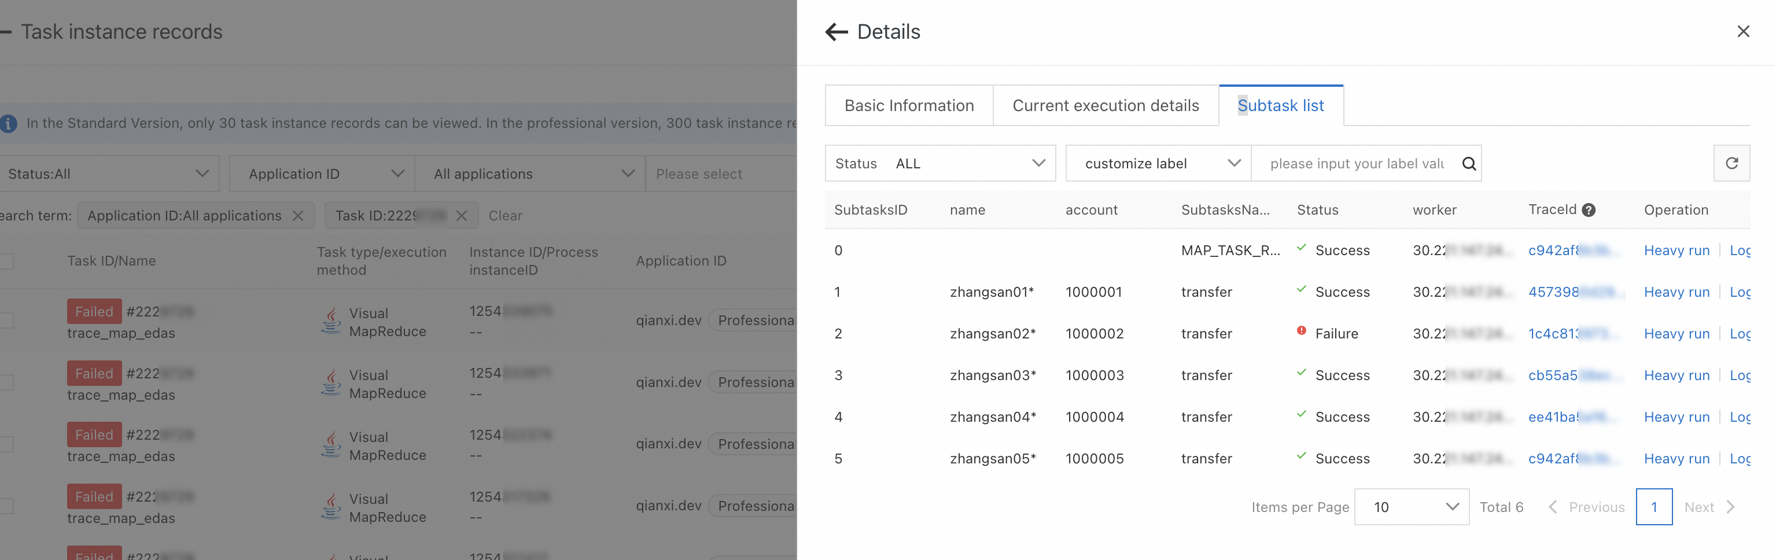Expand the customize label dropdown
This screenshot has width=1776, height=560.
tap(1158, 164)
